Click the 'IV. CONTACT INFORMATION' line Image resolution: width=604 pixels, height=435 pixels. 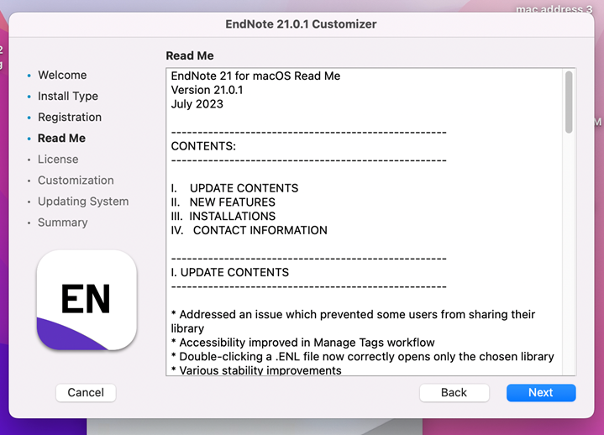click(249, 230)
